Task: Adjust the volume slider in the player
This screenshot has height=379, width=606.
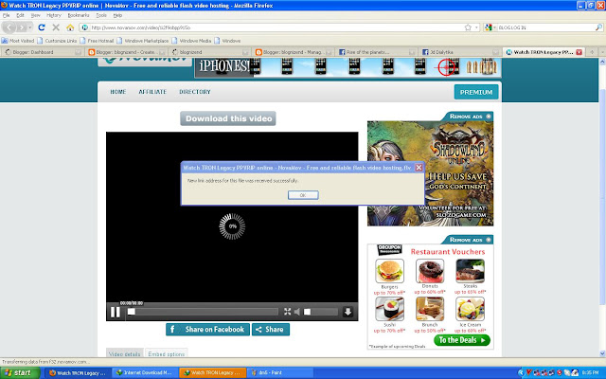Action: point(320,312)
